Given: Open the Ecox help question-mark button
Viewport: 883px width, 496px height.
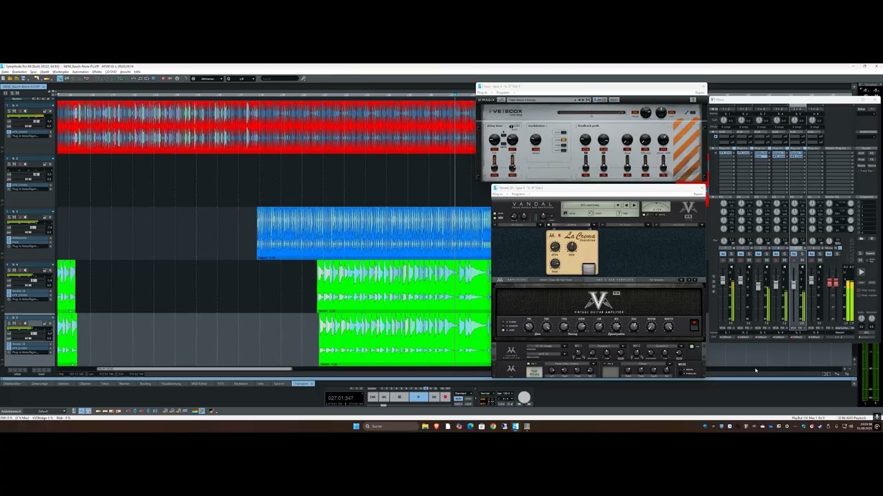Looking at the screenshot, I should pyautogui.click(x=693, y=100).
